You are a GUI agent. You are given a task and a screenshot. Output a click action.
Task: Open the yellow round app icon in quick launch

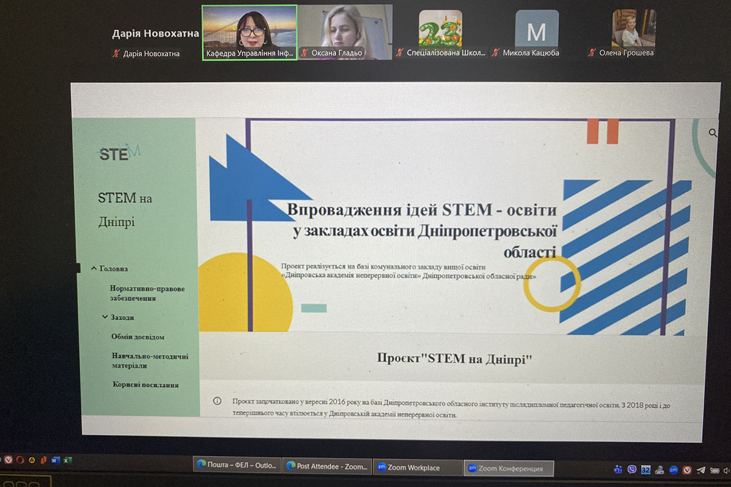click(x=32, y=460)
